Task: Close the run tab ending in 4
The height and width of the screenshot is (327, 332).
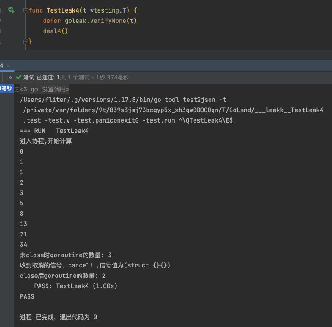Action: click(8, 66)
